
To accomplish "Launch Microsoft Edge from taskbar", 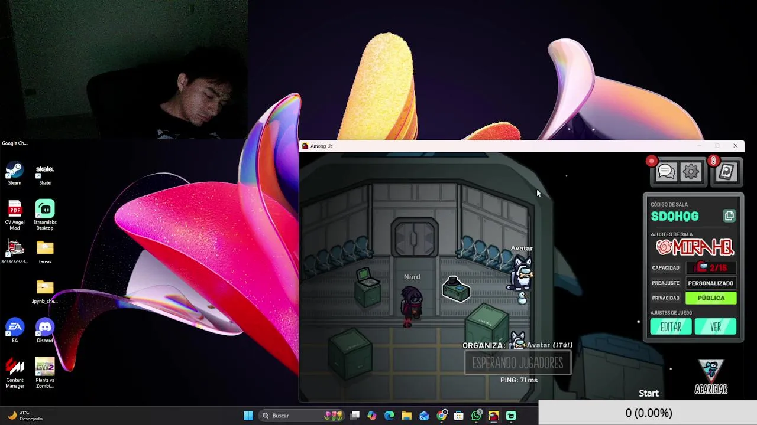I will [389, 416].
